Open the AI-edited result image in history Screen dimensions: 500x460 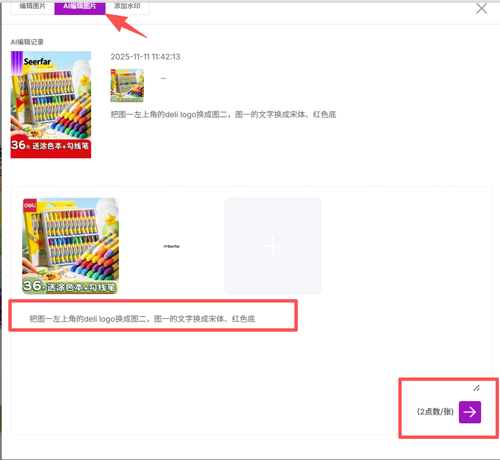51,104
